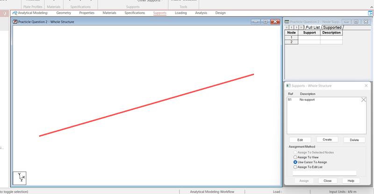Screen dimensions: 374x194
Task: Go to next record in Node Supports table
Action: pos(296,28)
